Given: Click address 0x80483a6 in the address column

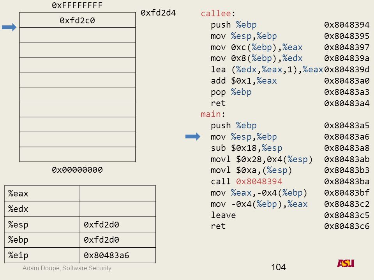Looking at the screenshot, I should coord(347,137).
